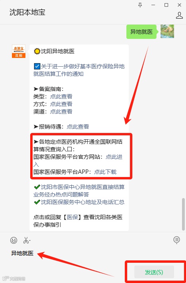Send the message with 发送(S)
Screen dimensions: 186x283
(x=154, y=272)
